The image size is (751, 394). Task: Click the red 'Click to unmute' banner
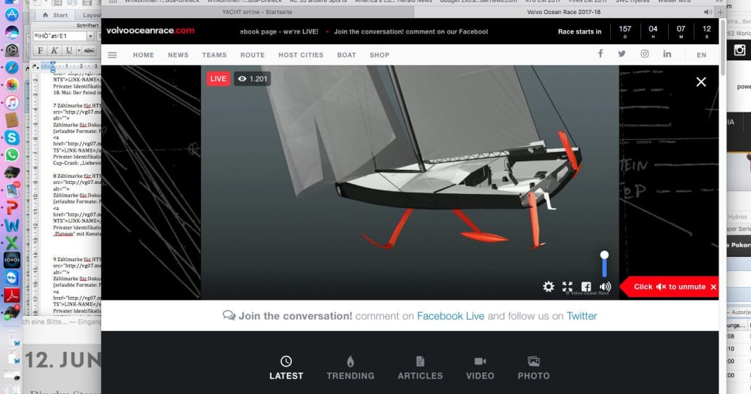pyautogui.click(x=669, y=287)
